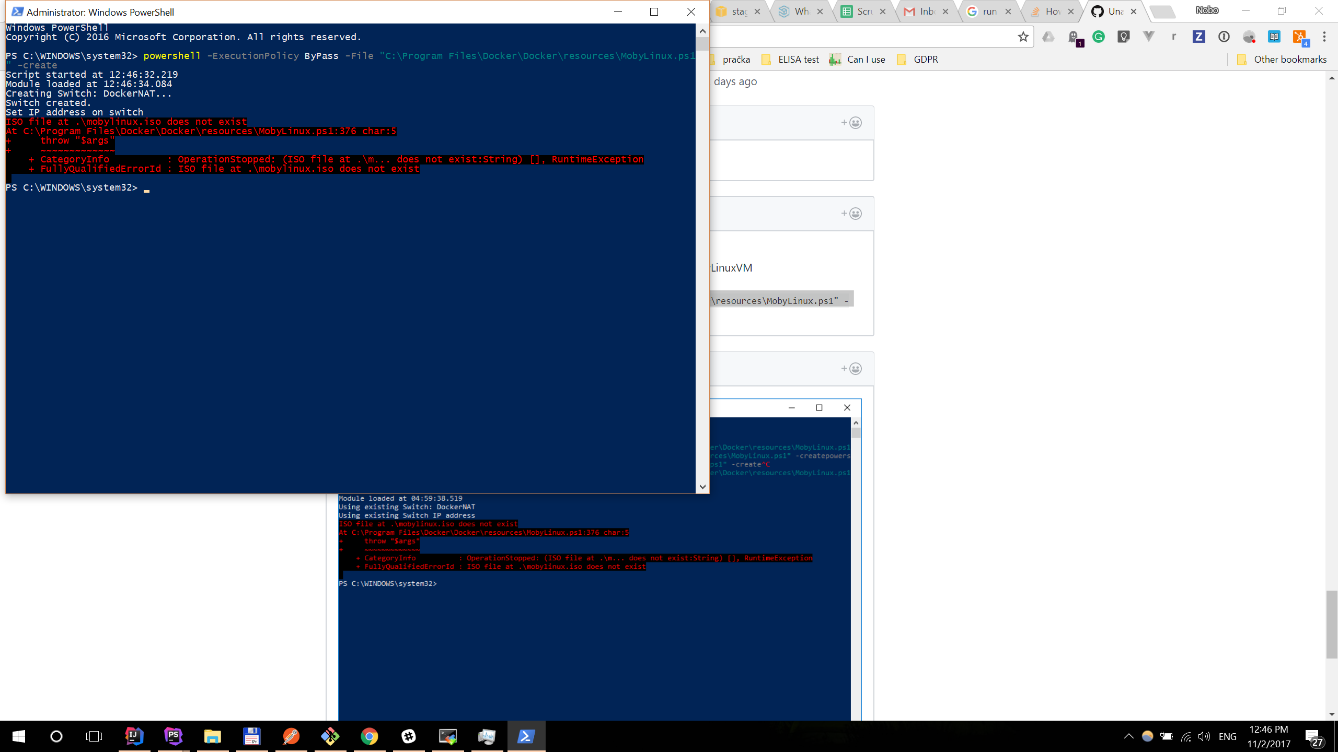Open the Zotero connector extension

(1199, 37)
